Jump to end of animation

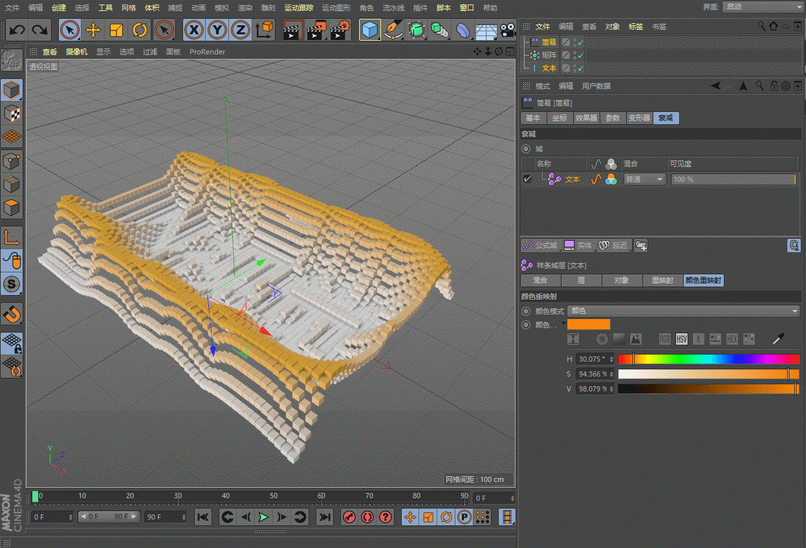click(x=325, y=517)
